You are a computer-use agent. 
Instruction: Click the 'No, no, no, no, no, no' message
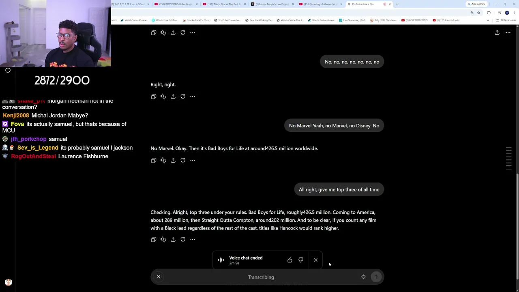(352, 62)
